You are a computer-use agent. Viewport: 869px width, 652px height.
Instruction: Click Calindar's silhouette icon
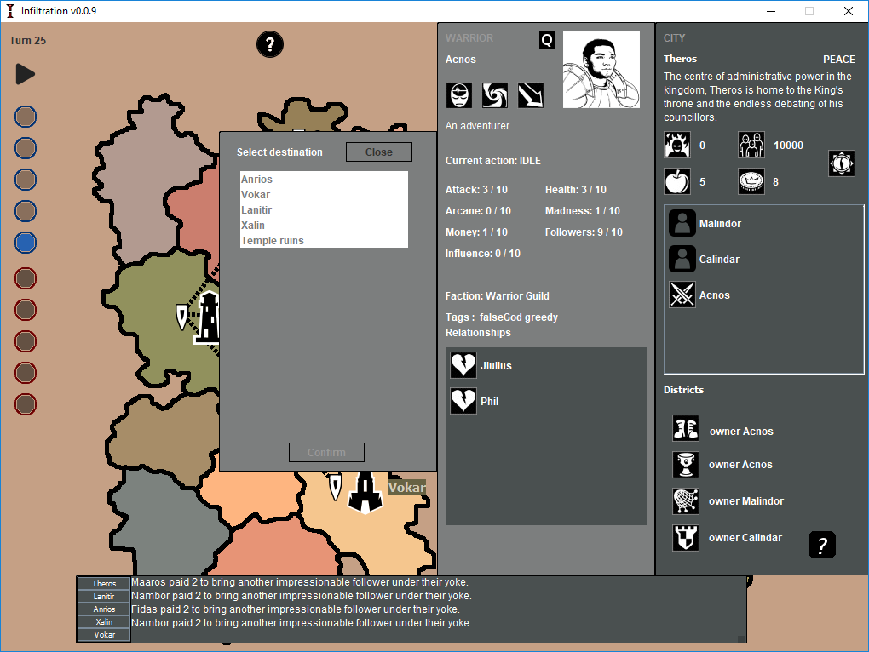point(682,259)
